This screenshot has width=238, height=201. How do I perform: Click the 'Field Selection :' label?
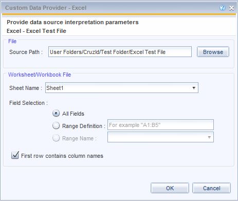28,103
